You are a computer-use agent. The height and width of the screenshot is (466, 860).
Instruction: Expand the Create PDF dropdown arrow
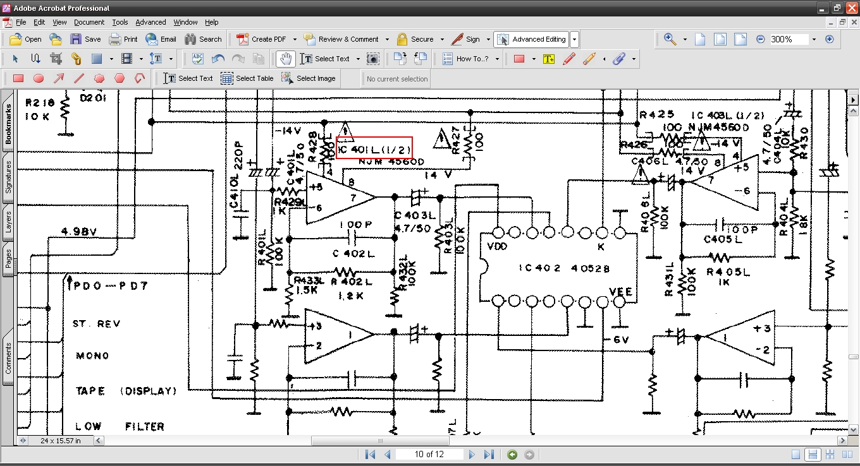(295, 39)
